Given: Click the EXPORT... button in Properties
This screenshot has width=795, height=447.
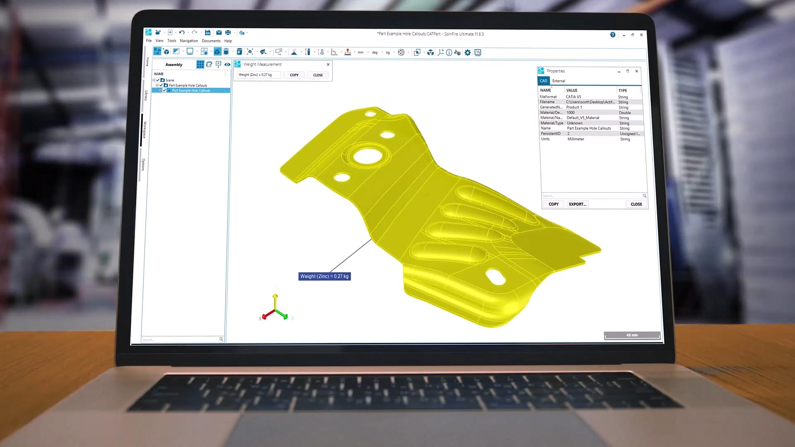Looking at the screenshot, I should click(578, 204).
